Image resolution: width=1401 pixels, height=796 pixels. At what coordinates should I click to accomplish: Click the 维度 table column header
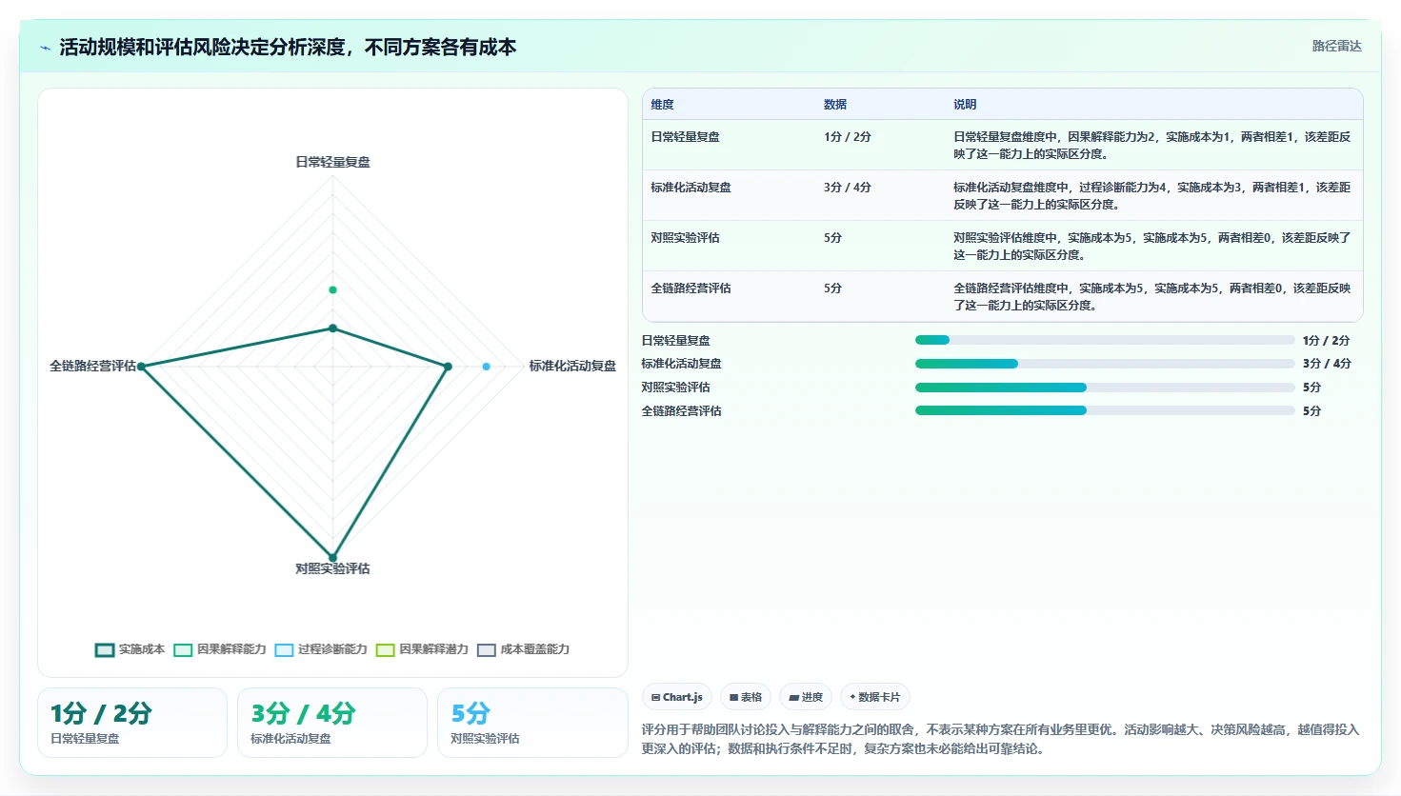tap(662, 105)
